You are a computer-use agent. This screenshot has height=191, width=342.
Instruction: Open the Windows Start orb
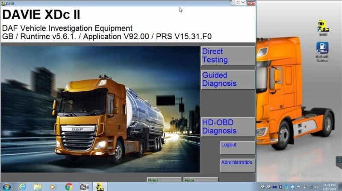(6, 187)
